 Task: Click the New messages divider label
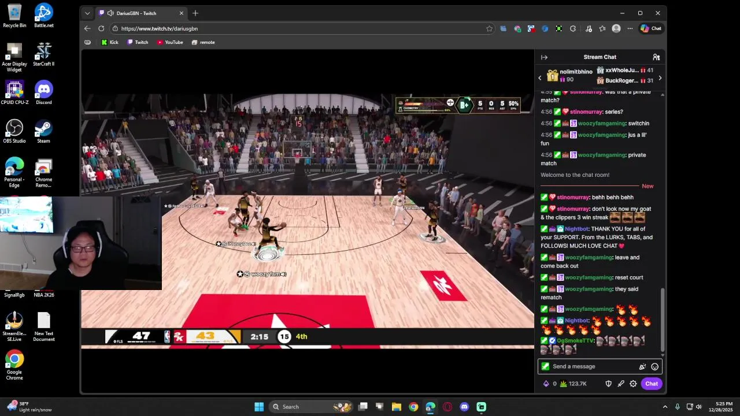(647, 186)
